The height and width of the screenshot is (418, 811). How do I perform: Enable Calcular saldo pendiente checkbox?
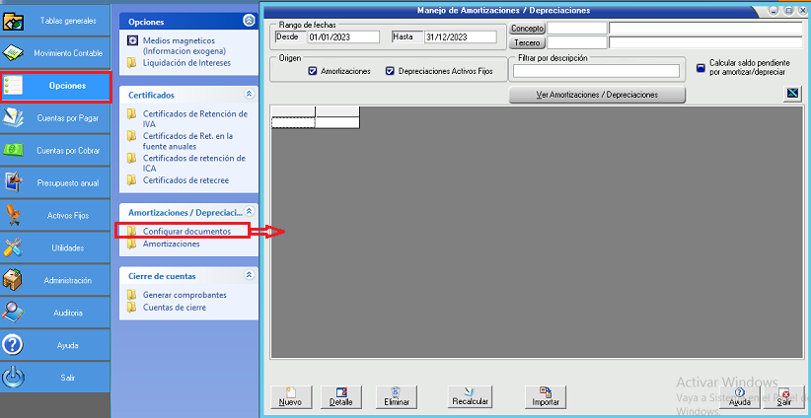click(700, 68)
